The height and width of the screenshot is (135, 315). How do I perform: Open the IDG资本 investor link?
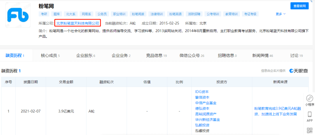coord(202,92)
